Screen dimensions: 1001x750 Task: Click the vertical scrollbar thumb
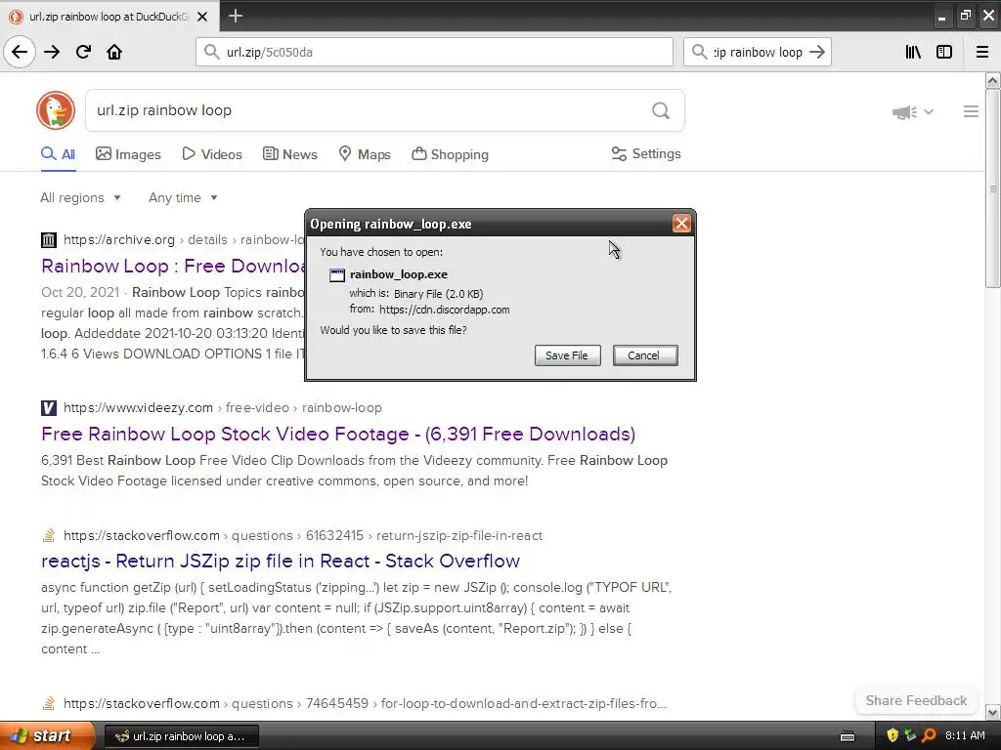(992, 188)
